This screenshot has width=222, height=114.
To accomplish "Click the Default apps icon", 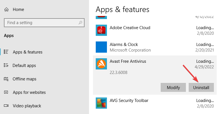I will click(x=6, y=65).
